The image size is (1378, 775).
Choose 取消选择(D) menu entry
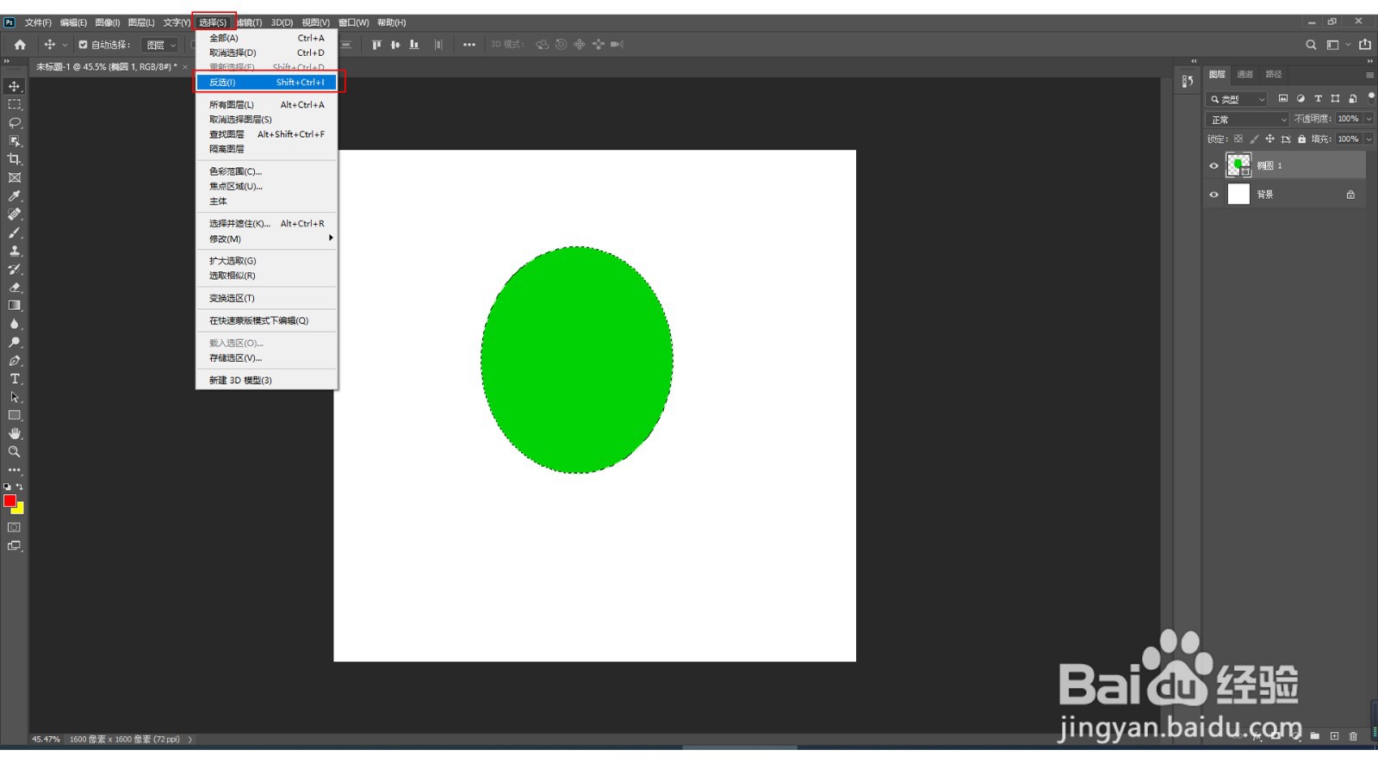pos(267,53)
